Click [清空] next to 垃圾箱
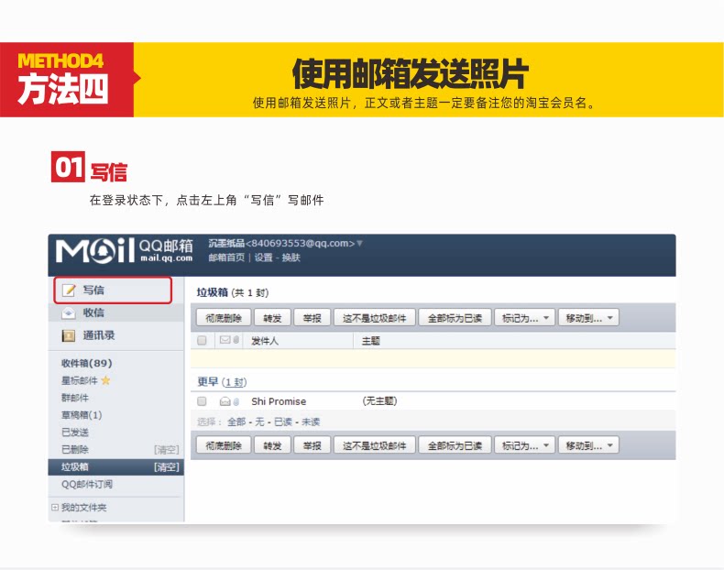Image resolution: width=724 pixels, height=570 pixels. [x=166, y=467]
